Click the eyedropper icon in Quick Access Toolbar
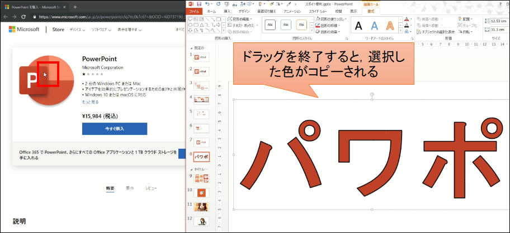510x233 pixels. pyautogui.click(x=289, y=4)
